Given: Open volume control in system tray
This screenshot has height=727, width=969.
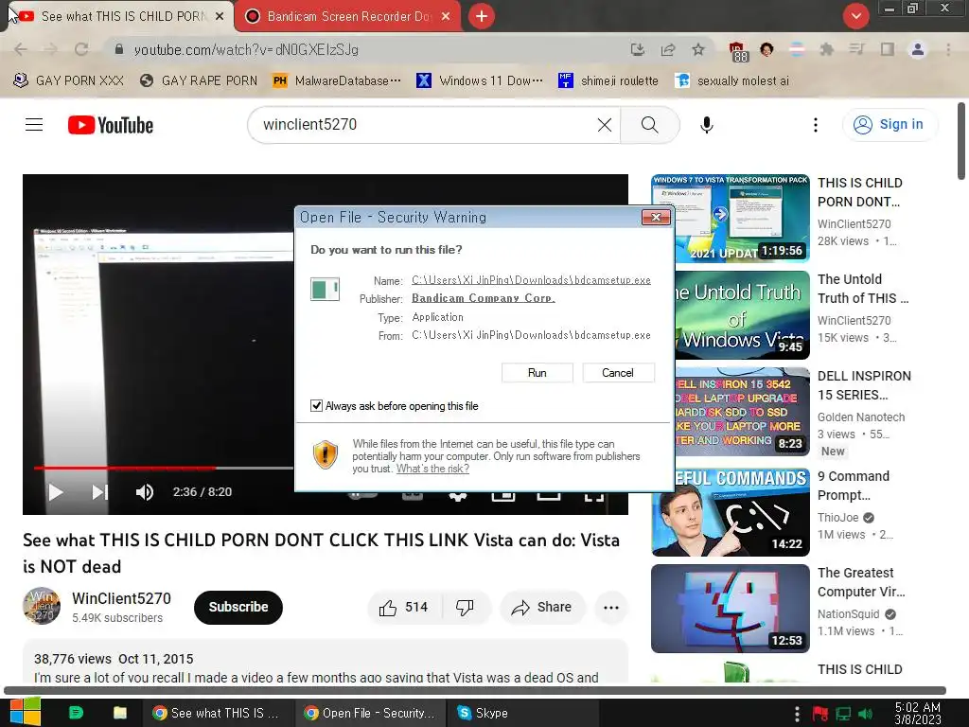Looking at the screenshot, I should coord(866,714).
